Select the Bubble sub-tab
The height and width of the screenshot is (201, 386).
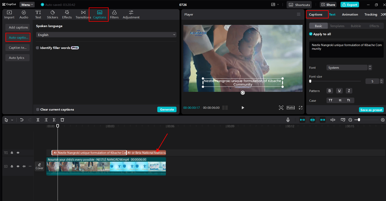pyautogui.click(x=356, y=26)
